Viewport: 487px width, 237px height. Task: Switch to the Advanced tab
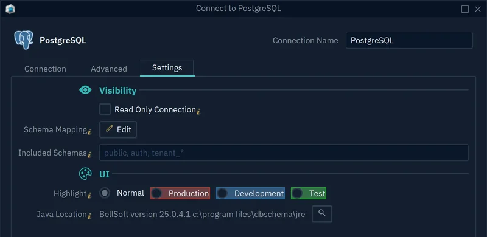point(109,69)
